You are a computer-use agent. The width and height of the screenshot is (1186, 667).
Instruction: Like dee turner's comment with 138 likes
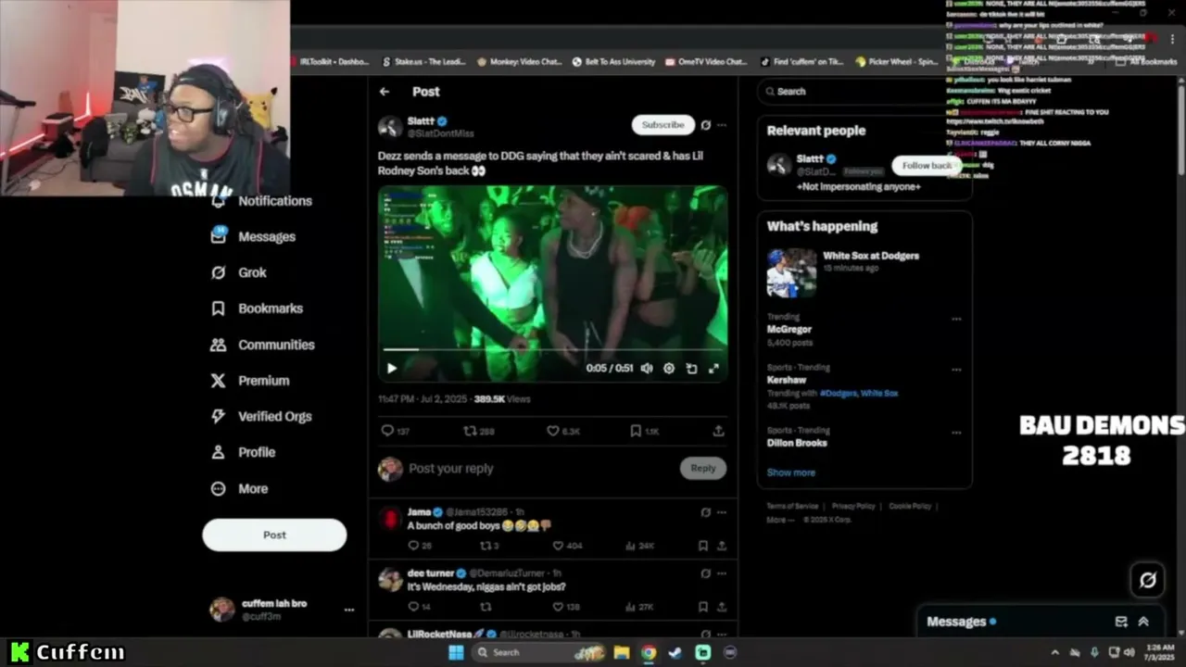click(567, 608)
